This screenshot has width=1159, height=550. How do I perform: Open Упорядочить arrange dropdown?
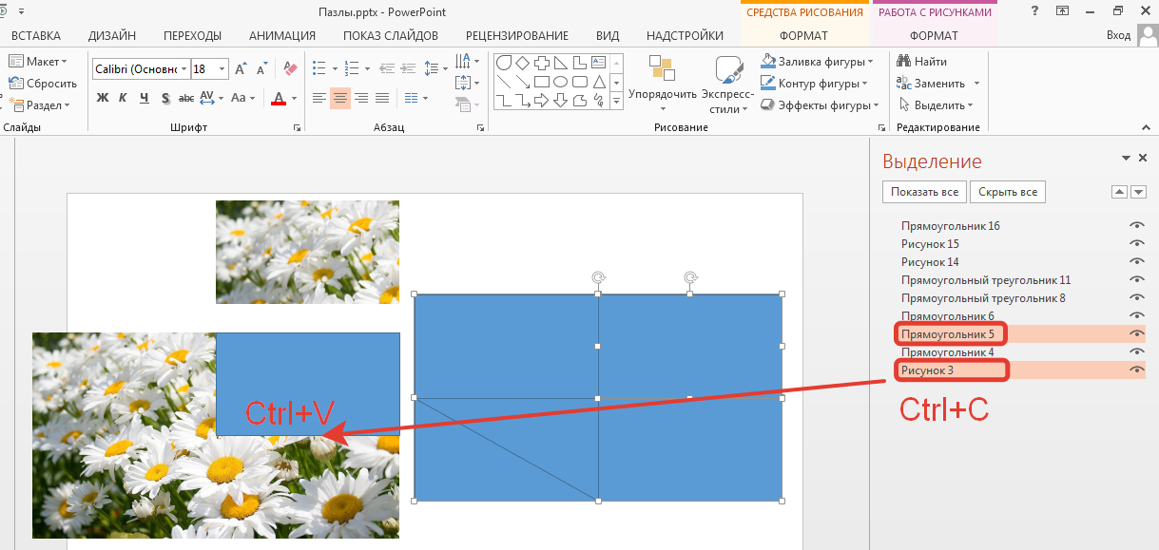663,84
